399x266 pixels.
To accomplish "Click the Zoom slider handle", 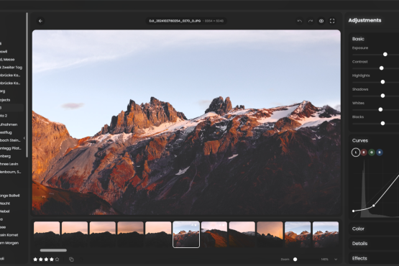I will [295, 260].
